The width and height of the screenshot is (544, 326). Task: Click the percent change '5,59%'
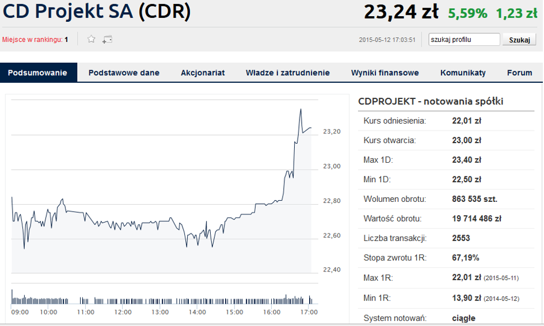coord(467,13)
